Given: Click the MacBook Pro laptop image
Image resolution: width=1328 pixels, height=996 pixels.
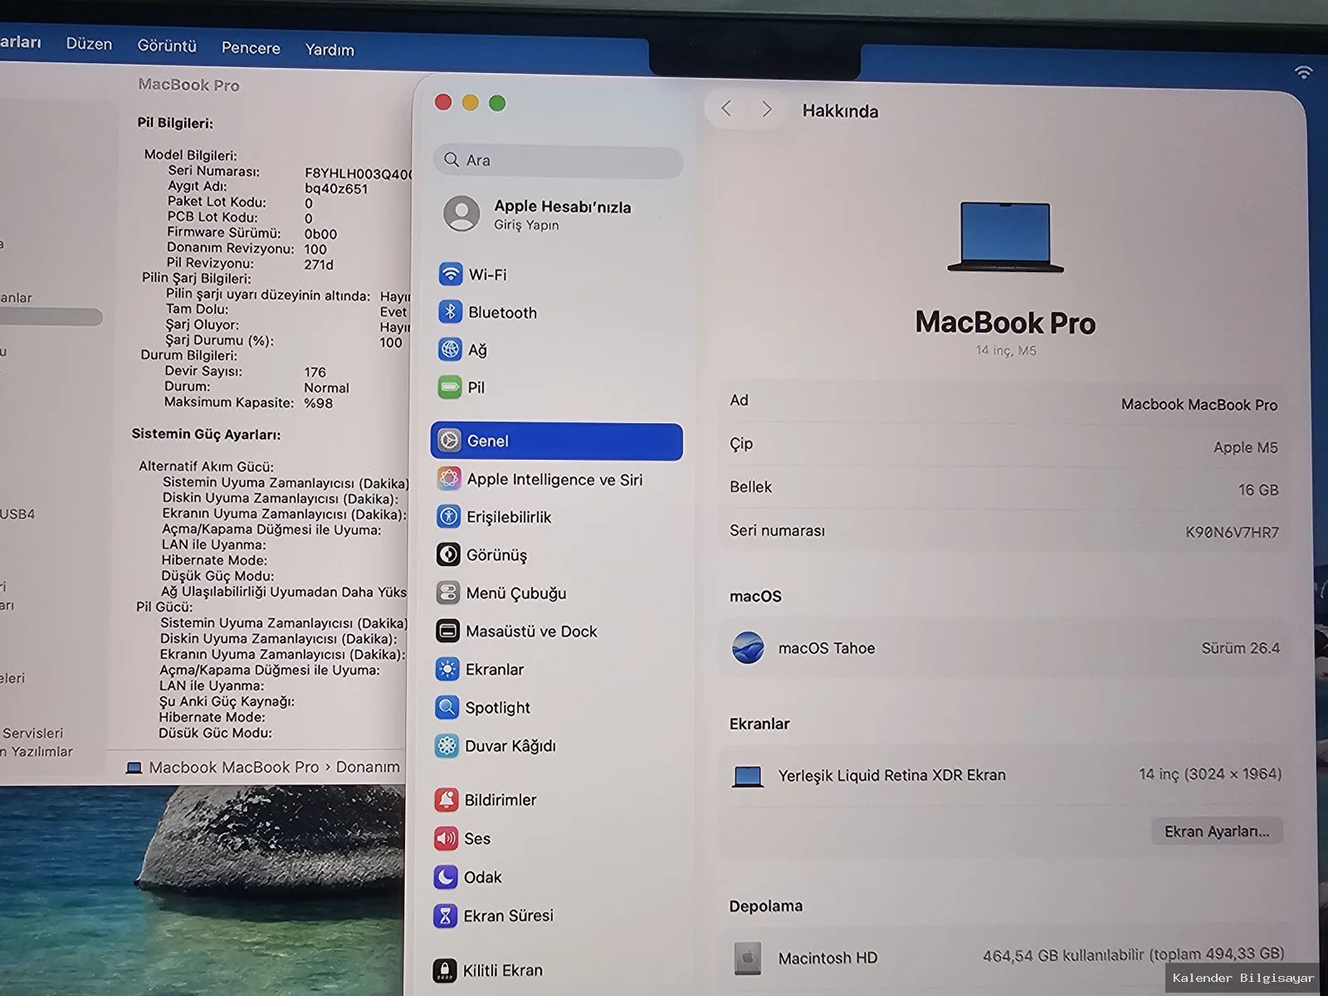Looking at the screenshot, I should (x=1005, y=237).
